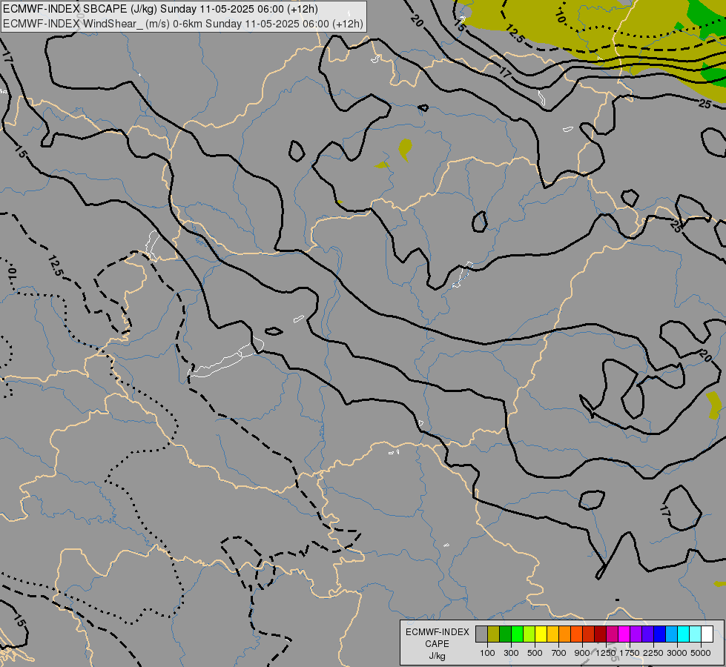Select the brick red legend swatch
Screen dimensions: 726x667
[589, 634]
